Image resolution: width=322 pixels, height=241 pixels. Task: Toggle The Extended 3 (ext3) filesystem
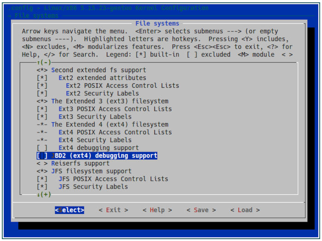point(42,101)
